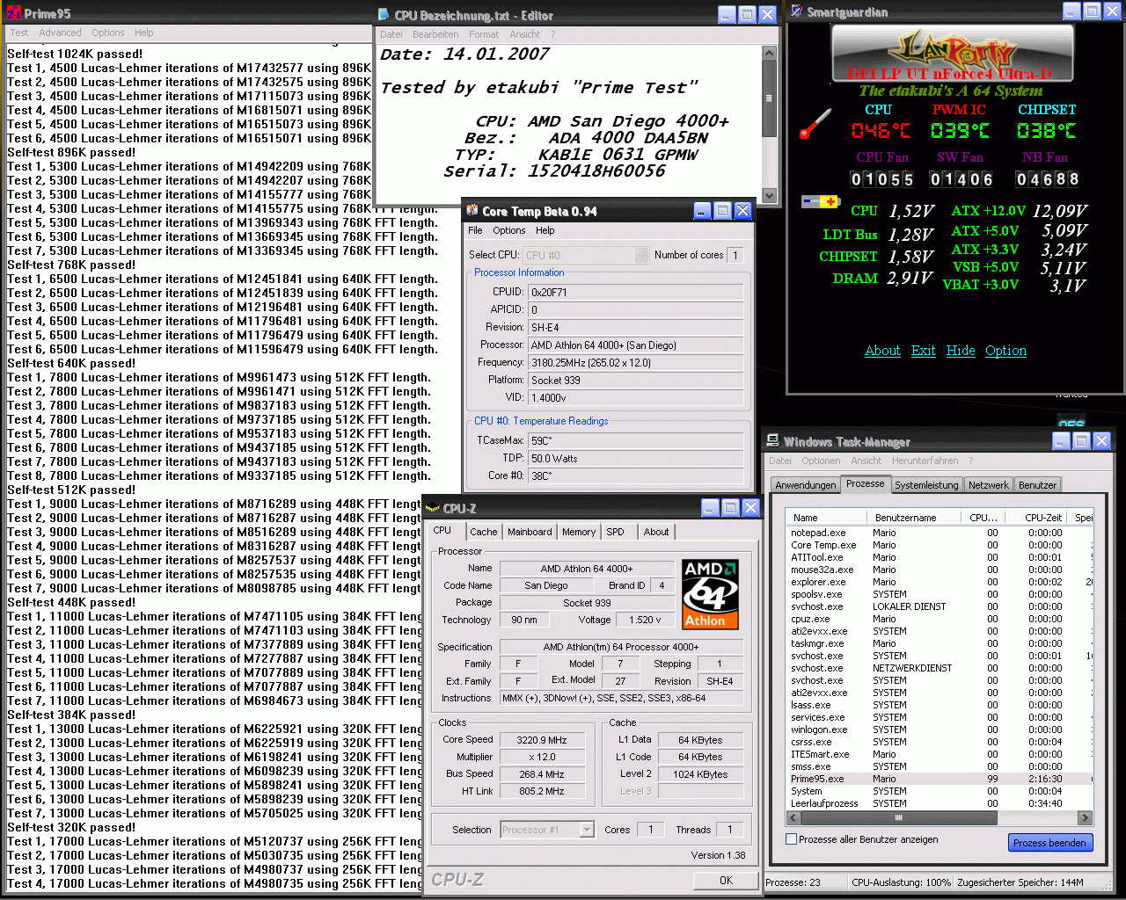
Task: Open the Options menu in Prime95
Action: [108, 33]
